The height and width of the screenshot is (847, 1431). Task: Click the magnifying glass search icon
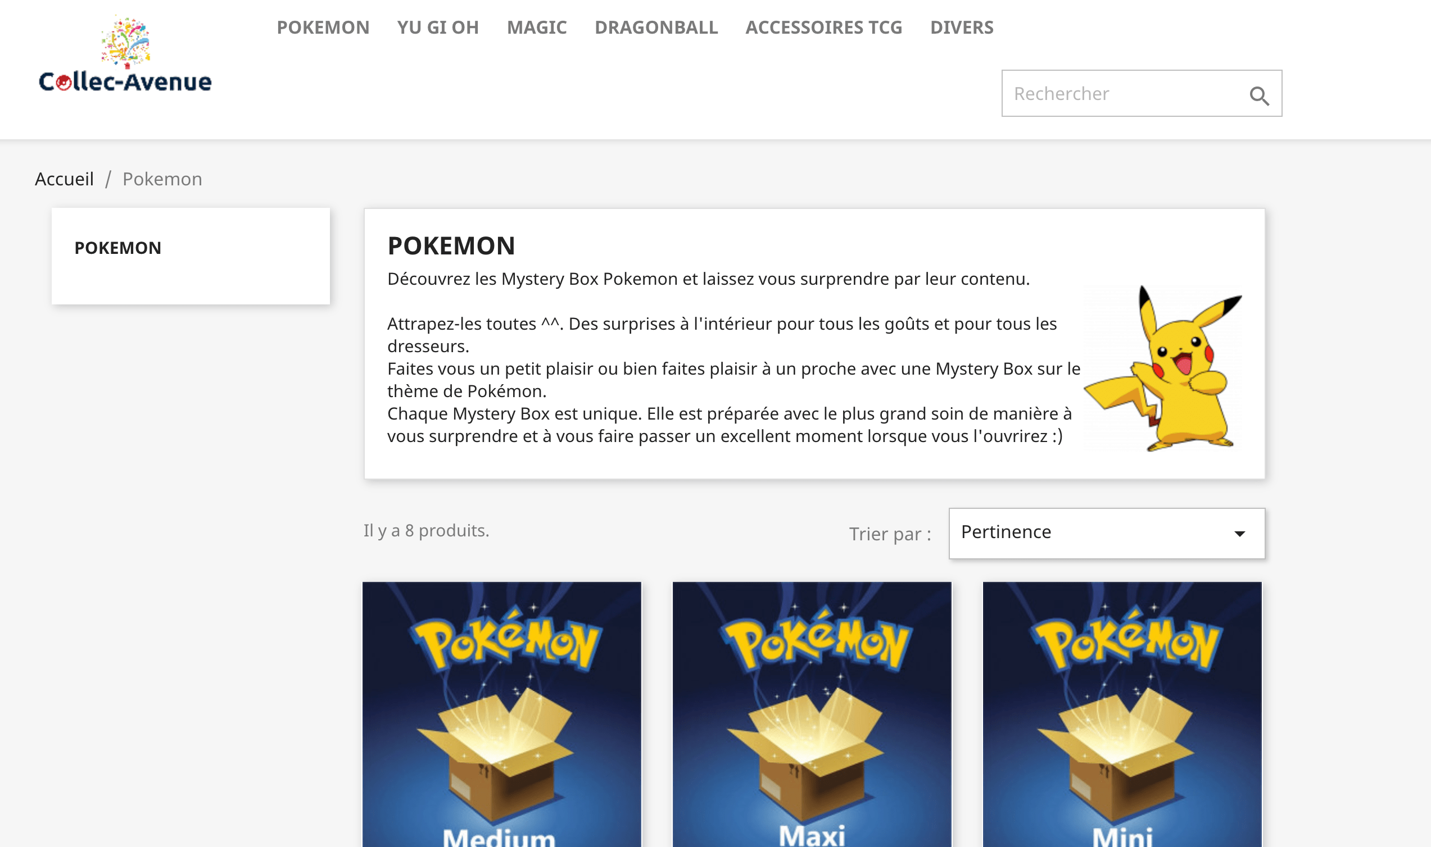click(x=1258, y=95)
